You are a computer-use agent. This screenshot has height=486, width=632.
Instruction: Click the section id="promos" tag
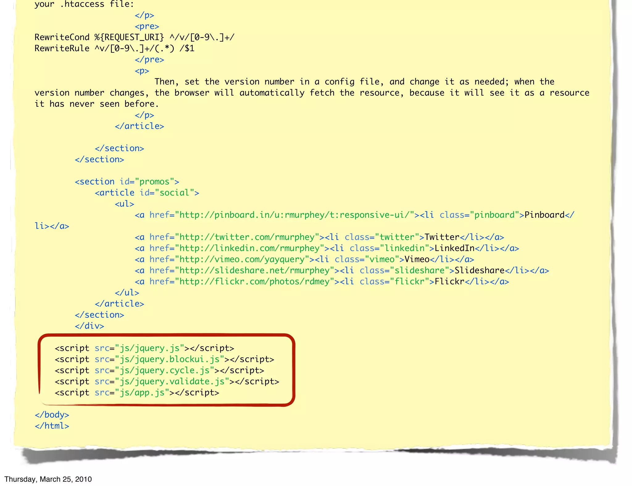tap(127, 182)
